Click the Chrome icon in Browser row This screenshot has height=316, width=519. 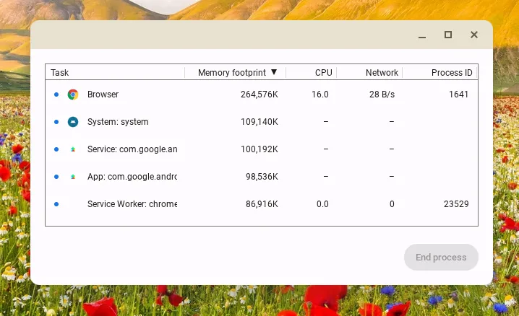coord(73,95)
